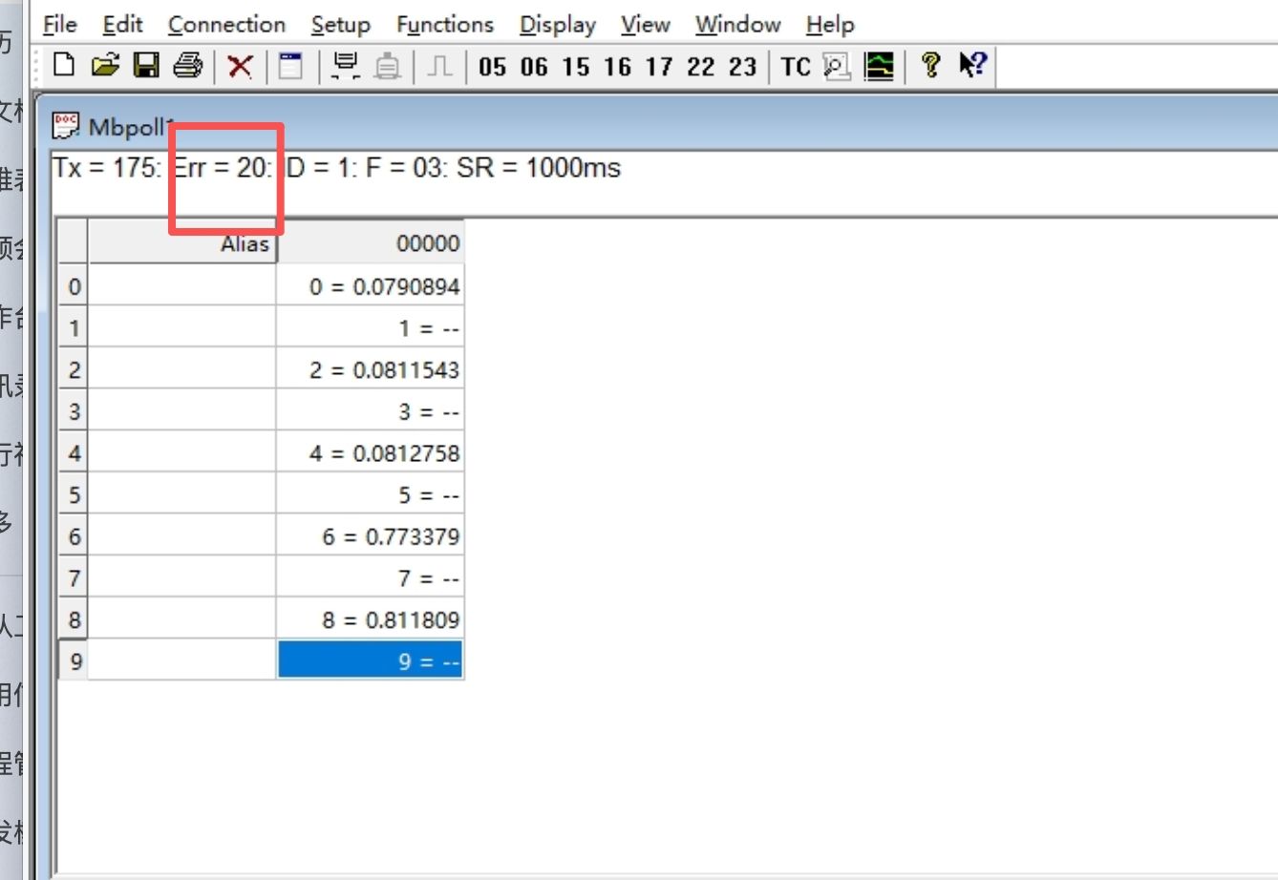Select register cell 6 = 0.773379
Image resolution: width=1278 pixels, height=880 pixels.
[371, 536]
